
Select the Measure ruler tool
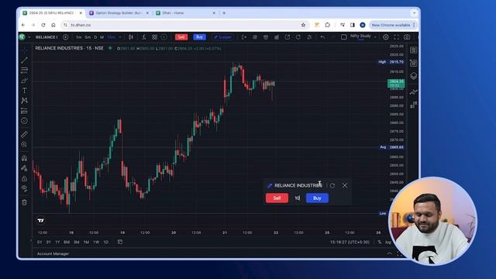coord(24,134)
